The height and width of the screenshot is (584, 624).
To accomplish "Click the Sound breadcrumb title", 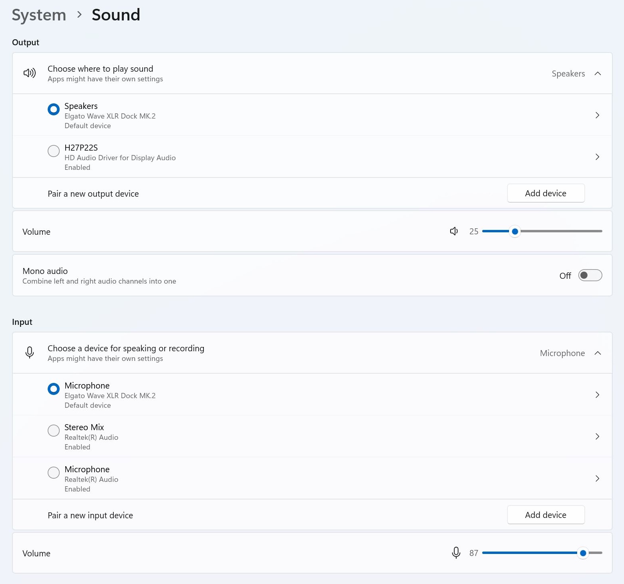I will click(116, 15).
